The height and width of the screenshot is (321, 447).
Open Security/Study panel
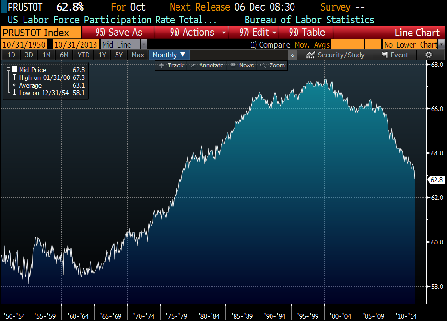[335, 55]
